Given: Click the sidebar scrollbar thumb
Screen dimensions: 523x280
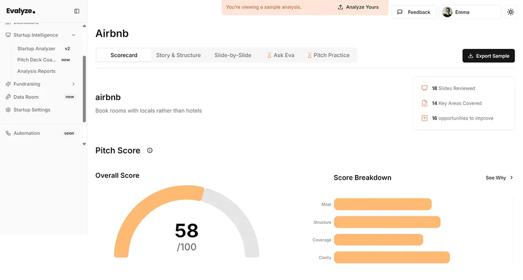Looking at the screenshot, I should (84, 89).
